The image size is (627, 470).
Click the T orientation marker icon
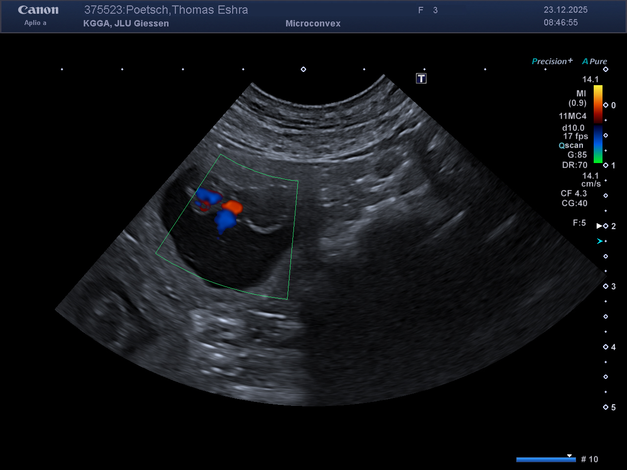click(421, 78)
